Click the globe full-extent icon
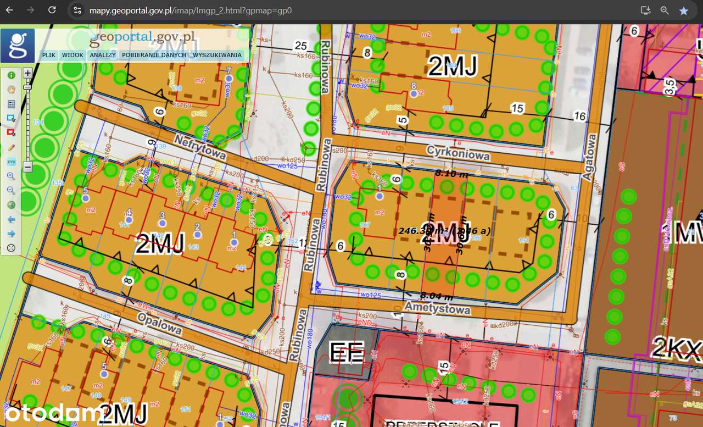 pos(10,204)
